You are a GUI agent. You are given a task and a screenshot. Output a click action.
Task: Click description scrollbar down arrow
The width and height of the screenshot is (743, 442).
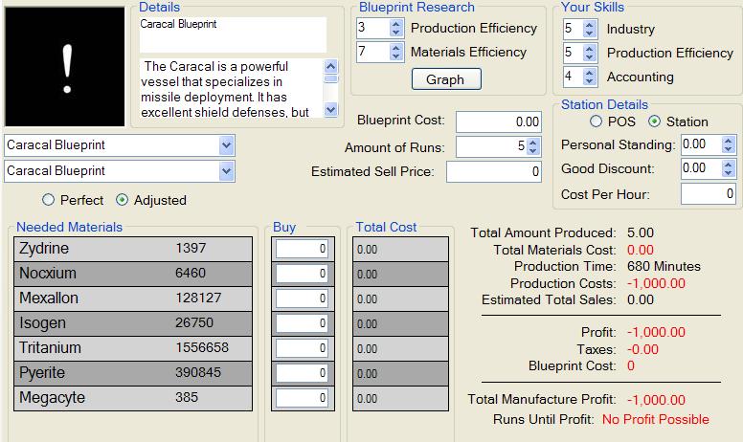pos(330,110)
